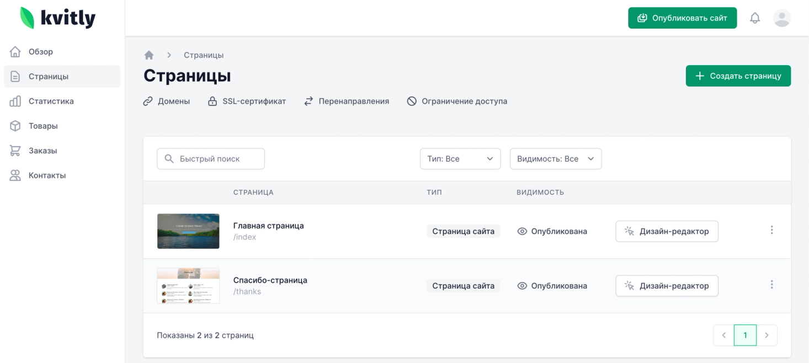Open the more options menu for Главная страница
809x363 pixels.
click(x=771, y=231)
